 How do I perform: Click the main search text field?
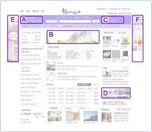coord(75,21)
